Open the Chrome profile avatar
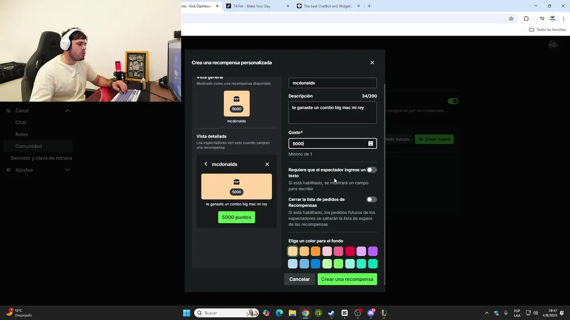The width and height of the screenshot is (570, 320). [x=553, y=19]
